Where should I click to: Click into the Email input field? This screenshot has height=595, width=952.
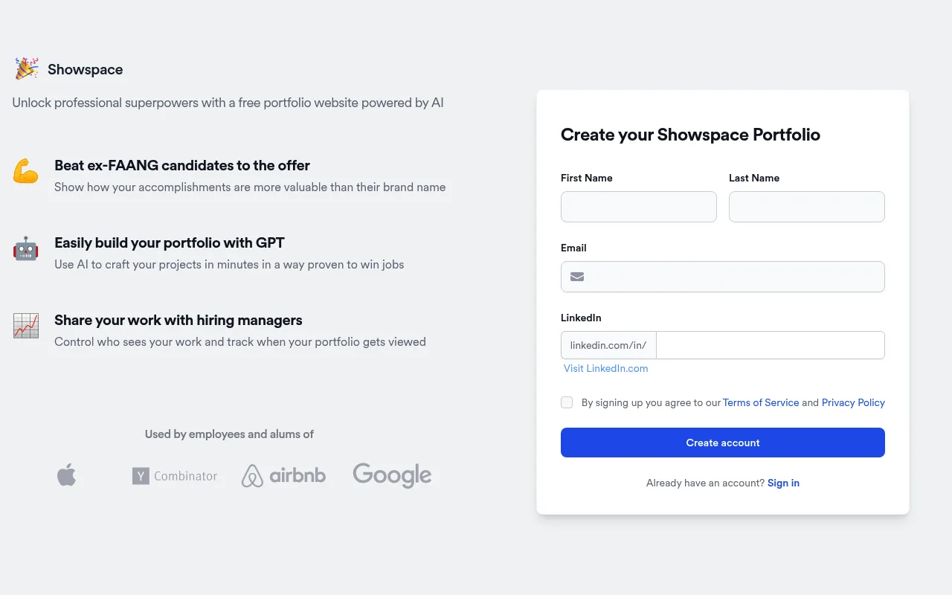coord(723,277)
